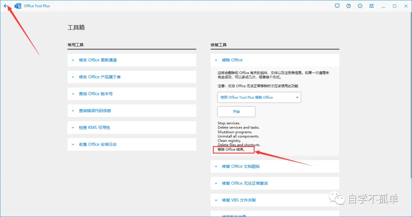This screenshot has width=412, height=217.
Task: Click the 'Clean registry.' log line
Action: pos(229,141)
